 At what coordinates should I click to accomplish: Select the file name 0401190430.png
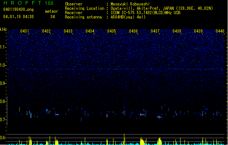pos(18,9)
